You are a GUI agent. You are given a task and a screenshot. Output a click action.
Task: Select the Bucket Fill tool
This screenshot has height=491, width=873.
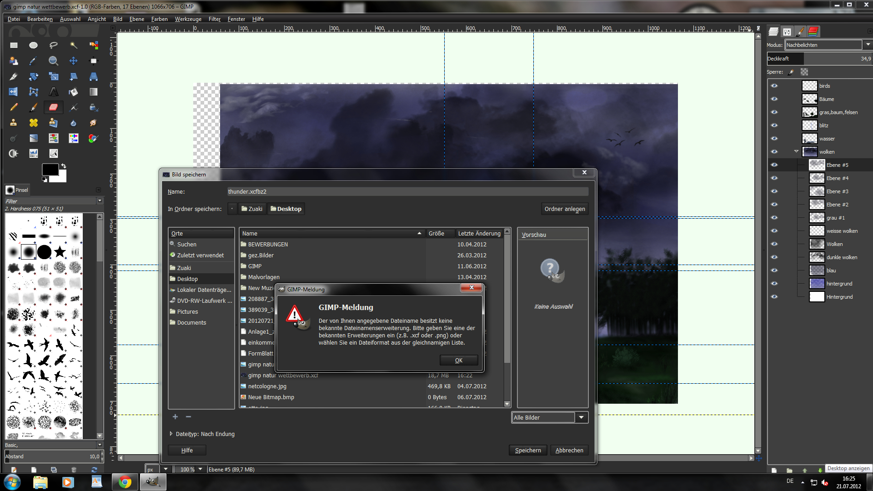[x=74, y=92]
